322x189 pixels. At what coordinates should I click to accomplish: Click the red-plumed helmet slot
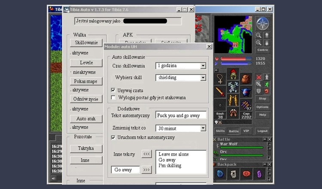click(233, 74)
